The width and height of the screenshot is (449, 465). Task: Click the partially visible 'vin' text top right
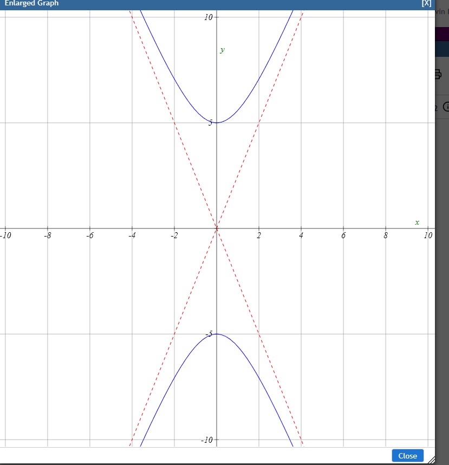tap(441, 12)
